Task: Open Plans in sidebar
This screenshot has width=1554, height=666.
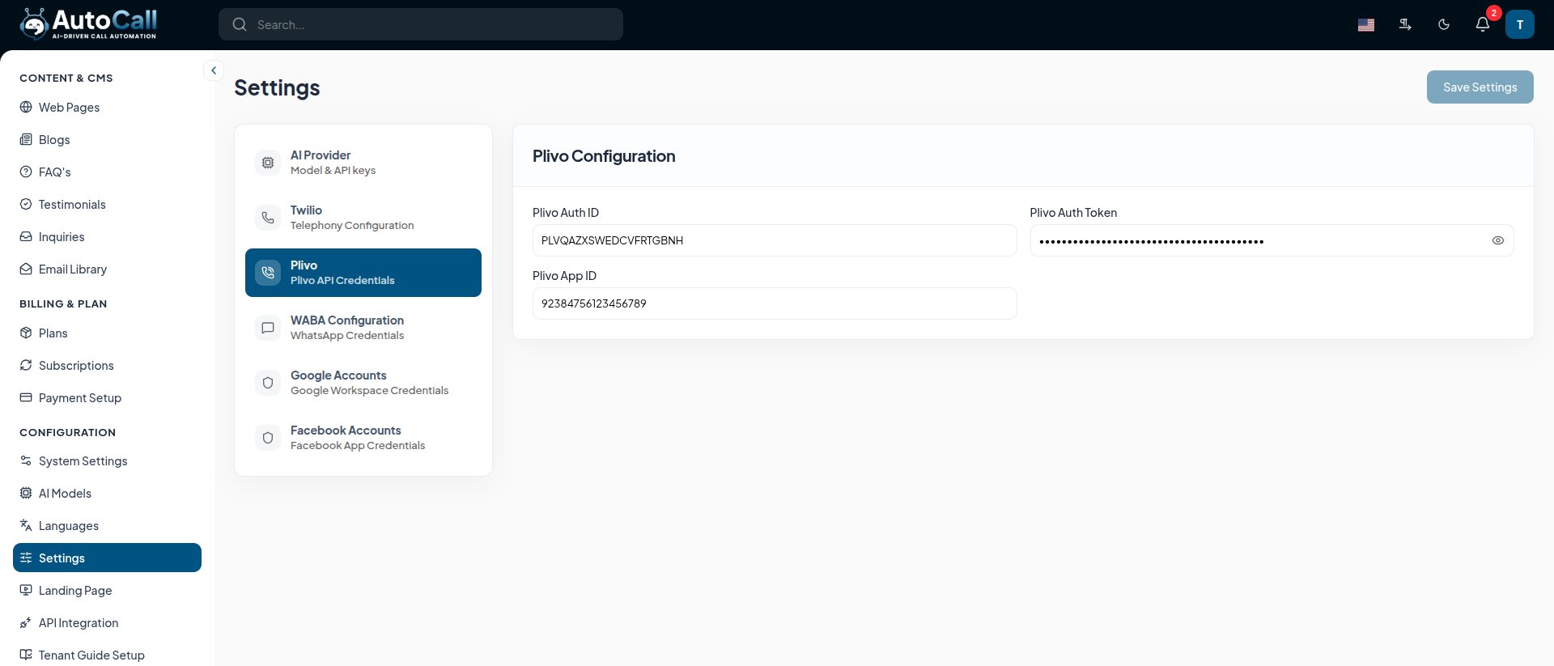Action: [x=107, y=333]
